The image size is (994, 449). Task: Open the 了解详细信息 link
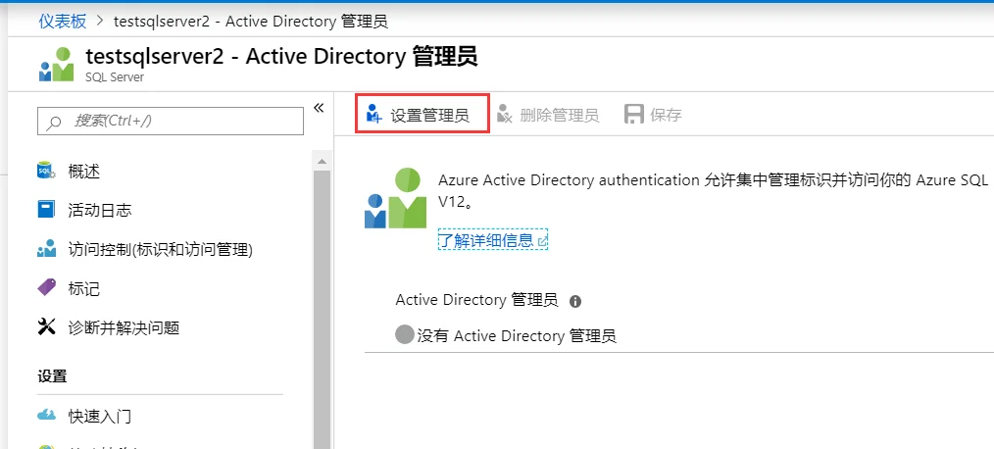coord(492,240)
